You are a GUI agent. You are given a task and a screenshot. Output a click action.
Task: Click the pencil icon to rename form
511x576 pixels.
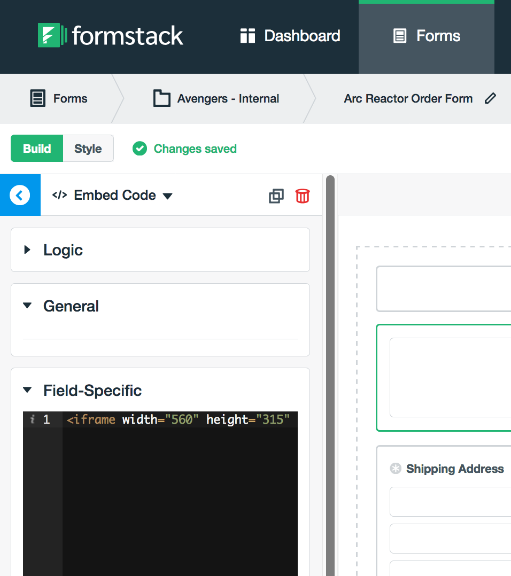pos(490,98)
